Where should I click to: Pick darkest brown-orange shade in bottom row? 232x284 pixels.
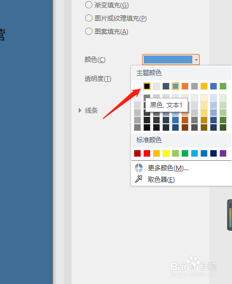coord(185,127)
